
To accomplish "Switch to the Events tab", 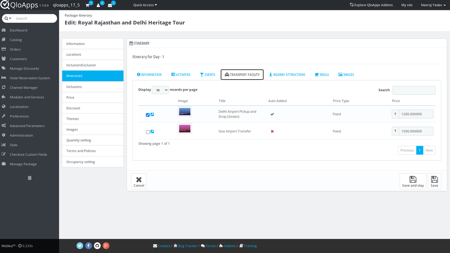I will pyautogui.click(x=208, y=74).
